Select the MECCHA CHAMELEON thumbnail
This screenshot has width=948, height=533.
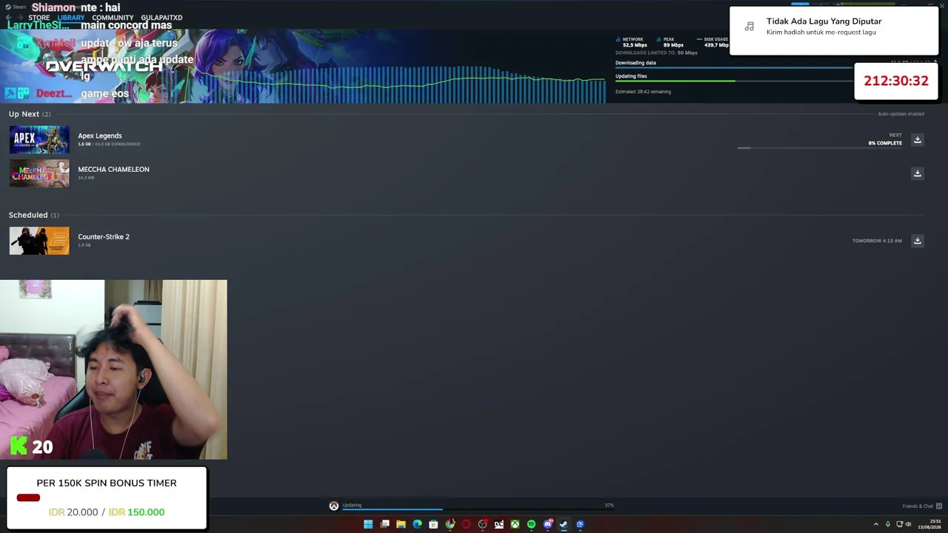[39, 173]
